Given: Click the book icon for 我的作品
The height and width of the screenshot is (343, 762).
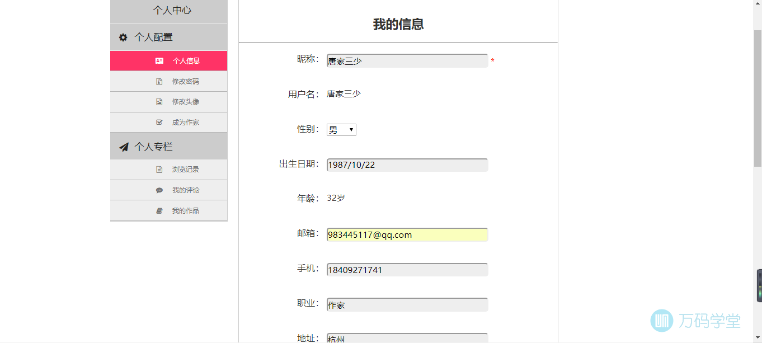Looking at the screenshot, I should point(159,211).
